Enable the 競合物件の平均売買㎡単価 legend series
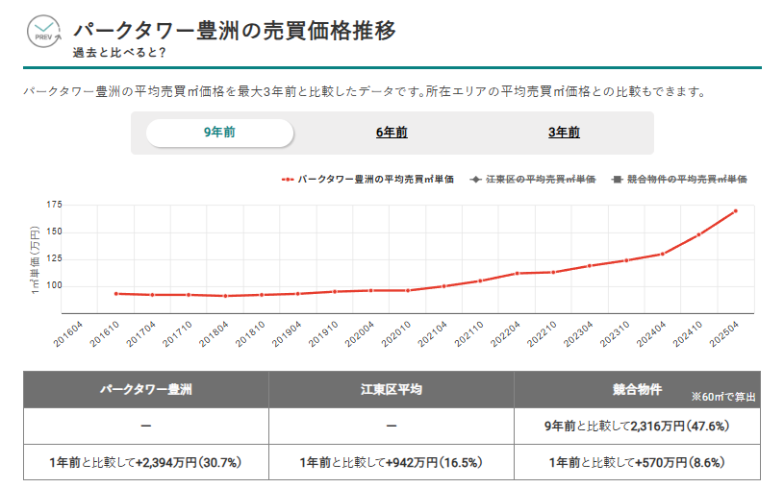Viewport: 784px width, 488px height. (x=679, y=180)
